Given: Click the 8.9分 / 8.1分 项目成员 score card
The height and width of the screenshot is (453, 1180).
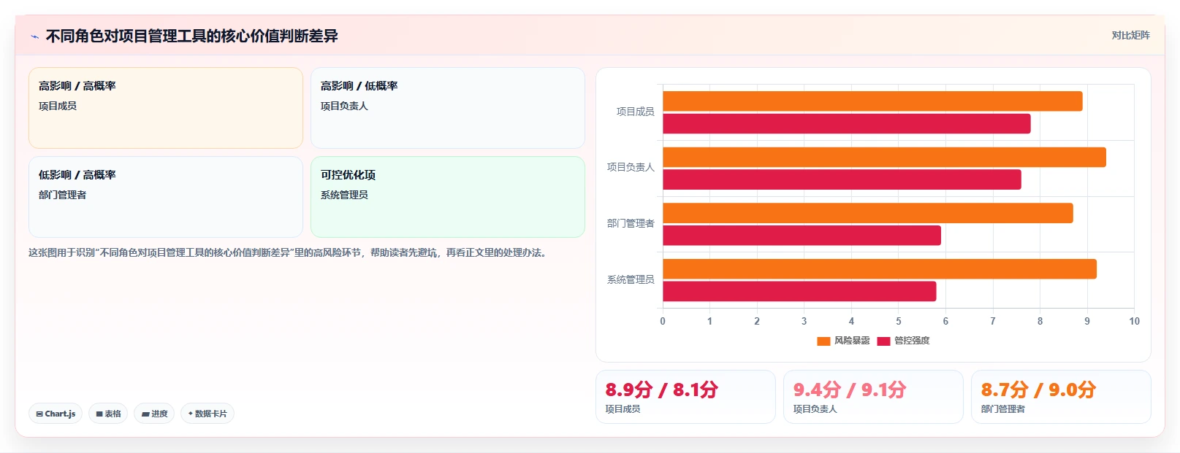Looking at the screenshot, I should point(685,397).
